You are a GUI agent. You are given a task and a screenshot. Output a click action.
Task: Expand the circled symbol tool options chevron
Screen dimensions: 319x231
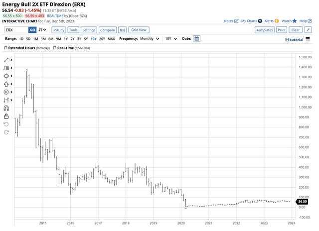(11, 92)
